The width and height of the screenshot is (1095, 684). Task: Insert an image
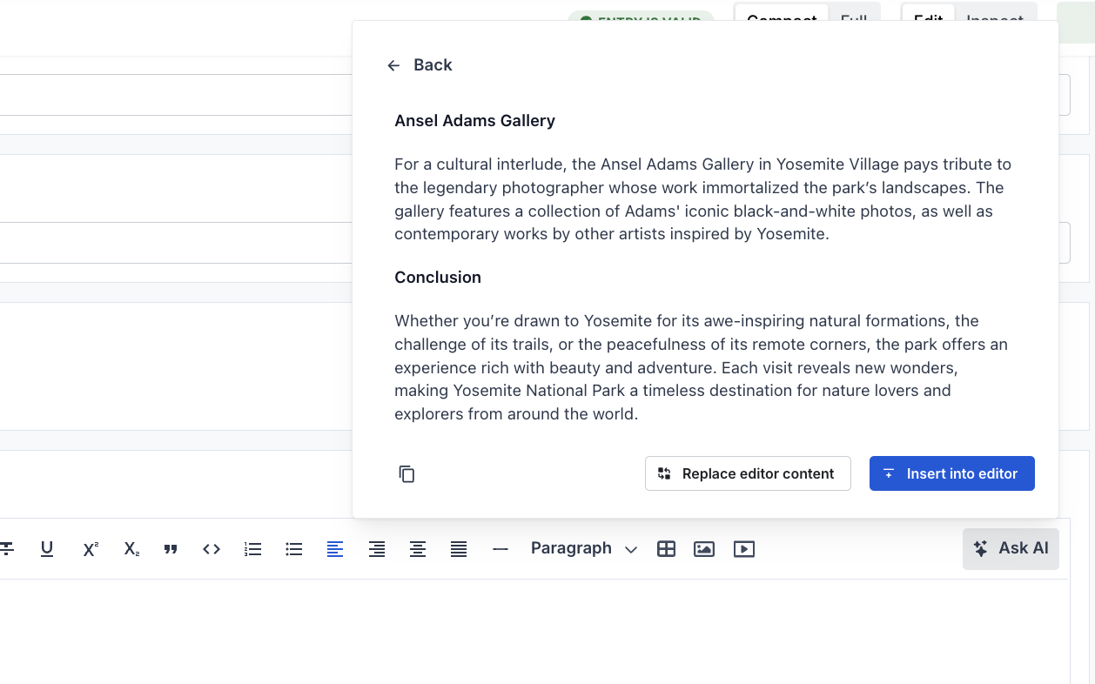pyautogui.click(x=704, y=548)
